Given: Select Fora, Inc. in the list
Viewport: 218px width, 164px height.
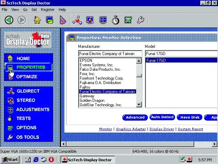Looking at the screenshot, I should tap(108, 74).
